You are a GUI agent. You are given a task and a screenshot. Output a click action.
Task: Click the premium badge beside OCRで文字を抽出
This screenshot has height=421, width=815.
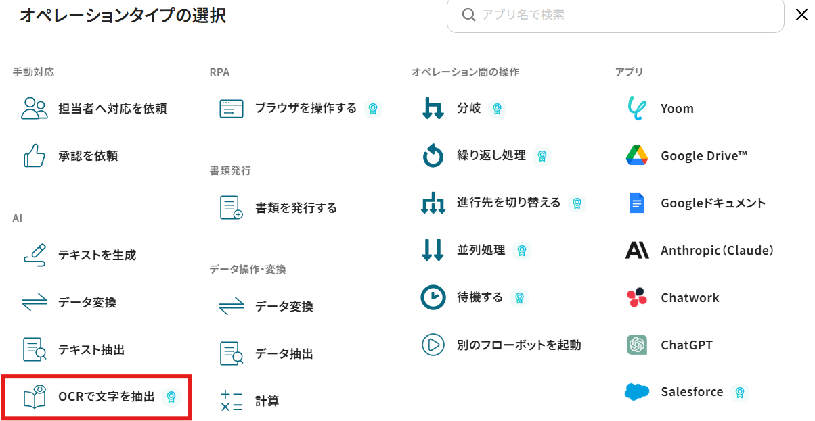172,397
